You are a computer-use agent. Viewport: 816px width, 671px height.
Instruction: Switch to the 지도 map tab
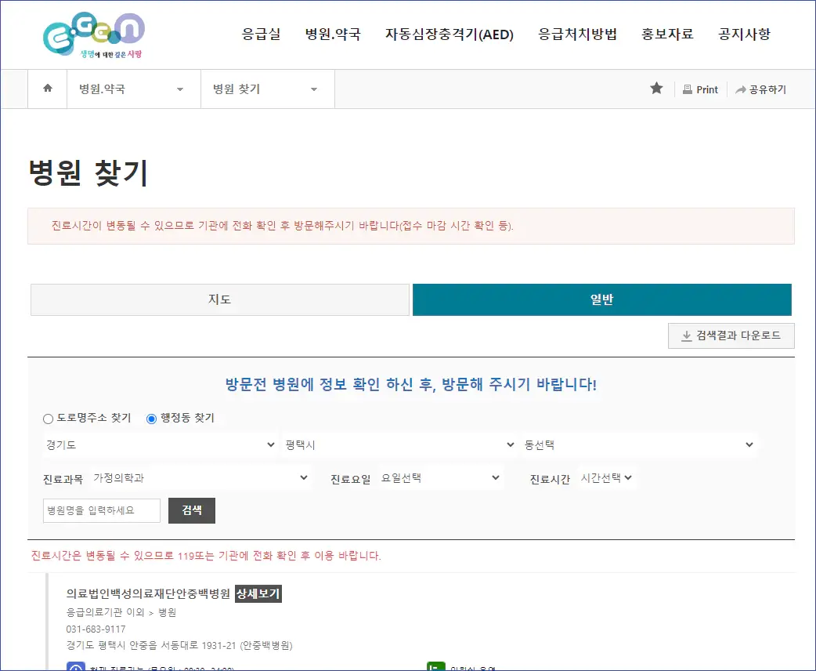(219, 299)
